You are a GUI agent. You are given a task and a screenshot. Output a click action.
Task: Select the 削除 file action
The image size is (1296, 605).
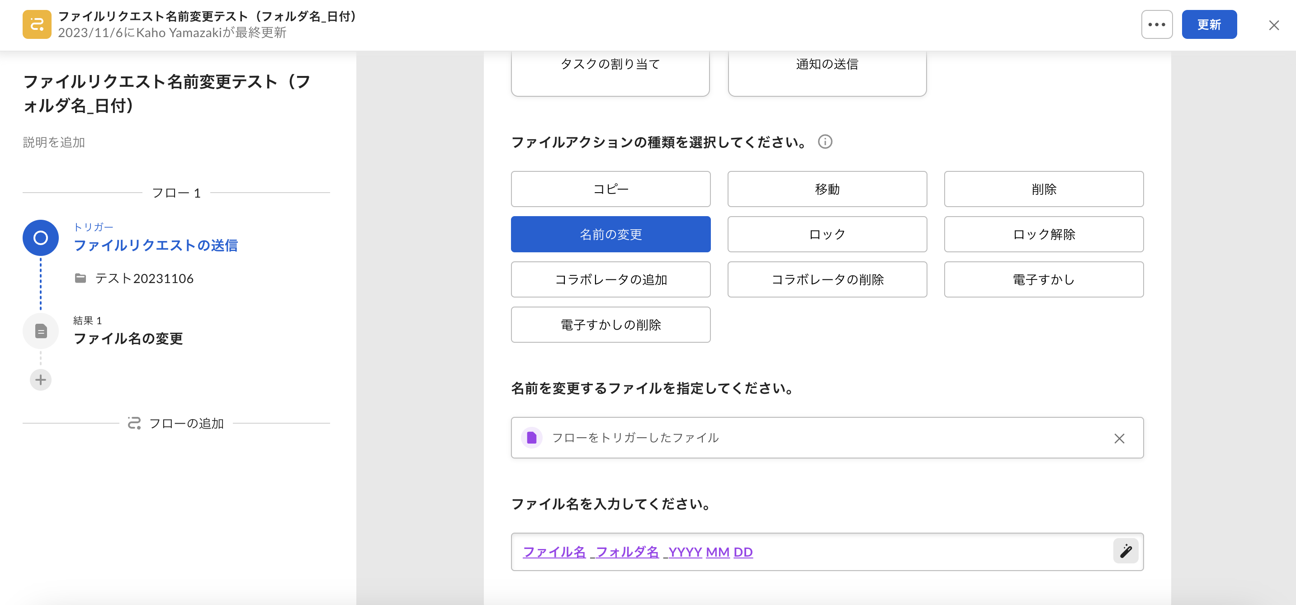(1043, 189)
